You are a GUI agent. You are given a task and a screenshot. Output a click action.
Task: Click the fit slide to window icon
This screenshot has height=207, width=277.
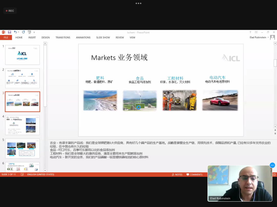tap(274, 175)
